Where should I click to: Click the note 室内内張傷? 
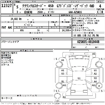(x=6, y=58)
